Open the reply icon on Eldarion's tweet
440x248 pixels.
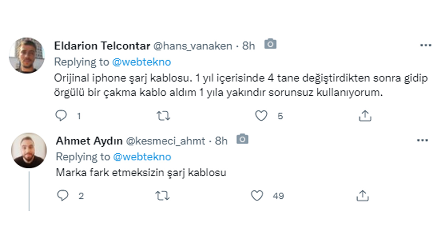coord(62,116)
